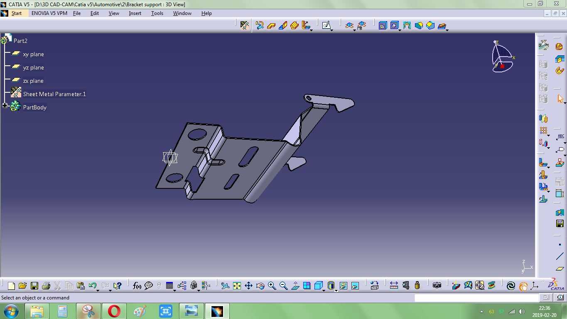Image resolution: width=567 pixels, height=319 pixels.
Task: Select the Wall tool icon
Action: click(271, 25)
